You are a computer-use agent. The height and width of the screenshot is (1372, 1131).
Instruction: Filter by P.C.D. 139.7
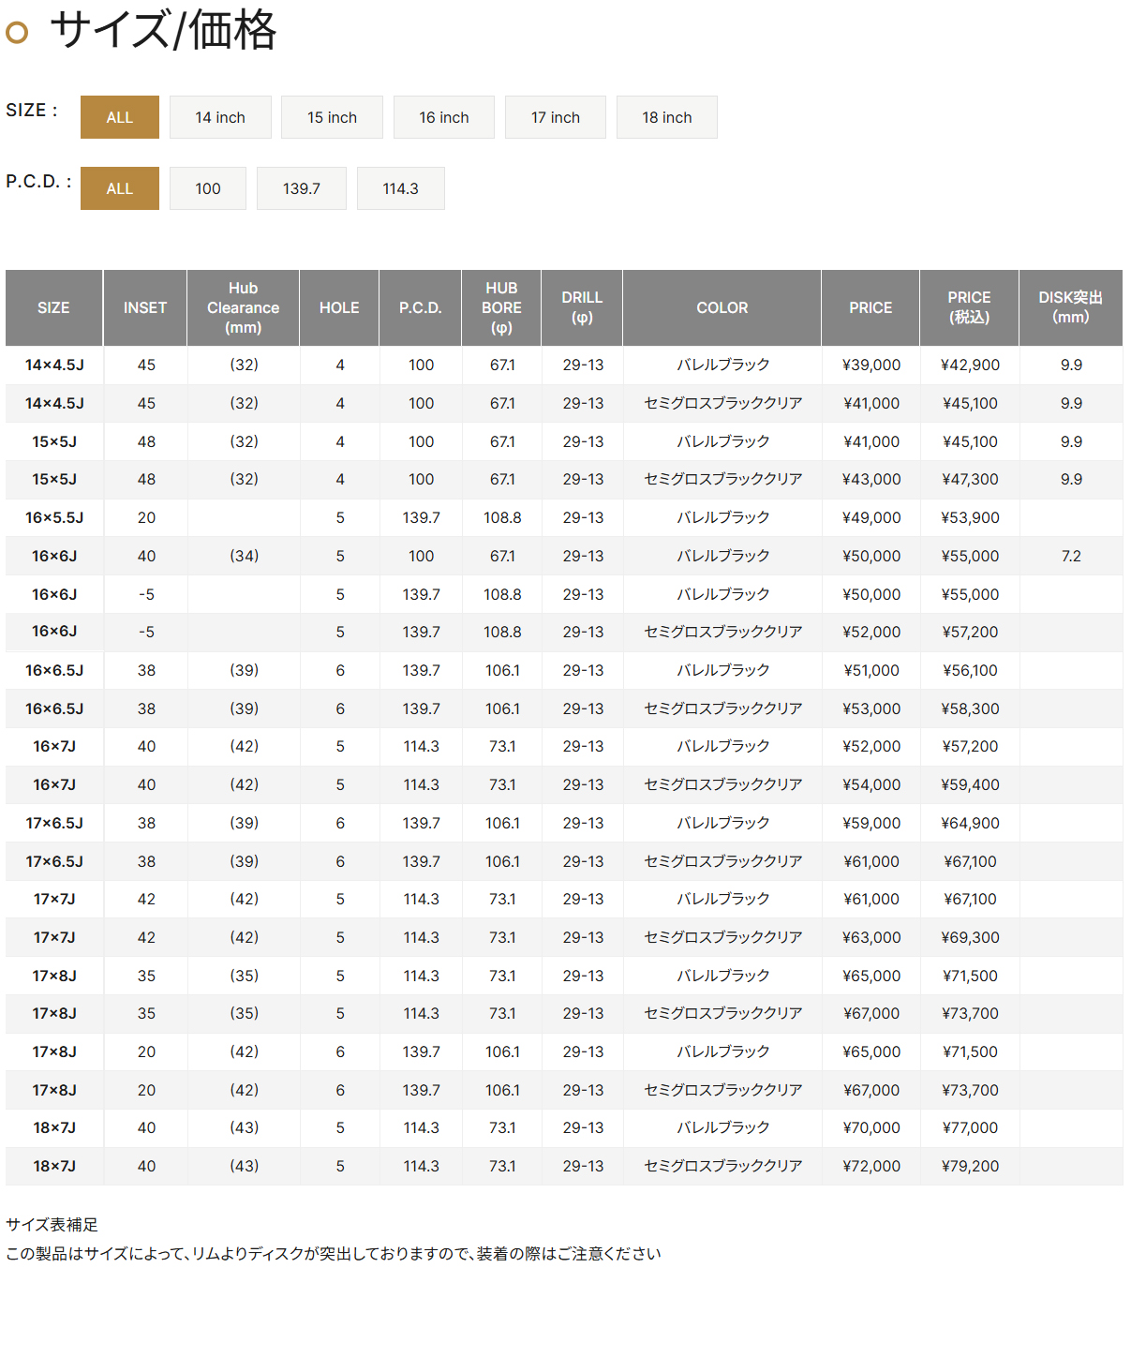click(x=301, y=188)
